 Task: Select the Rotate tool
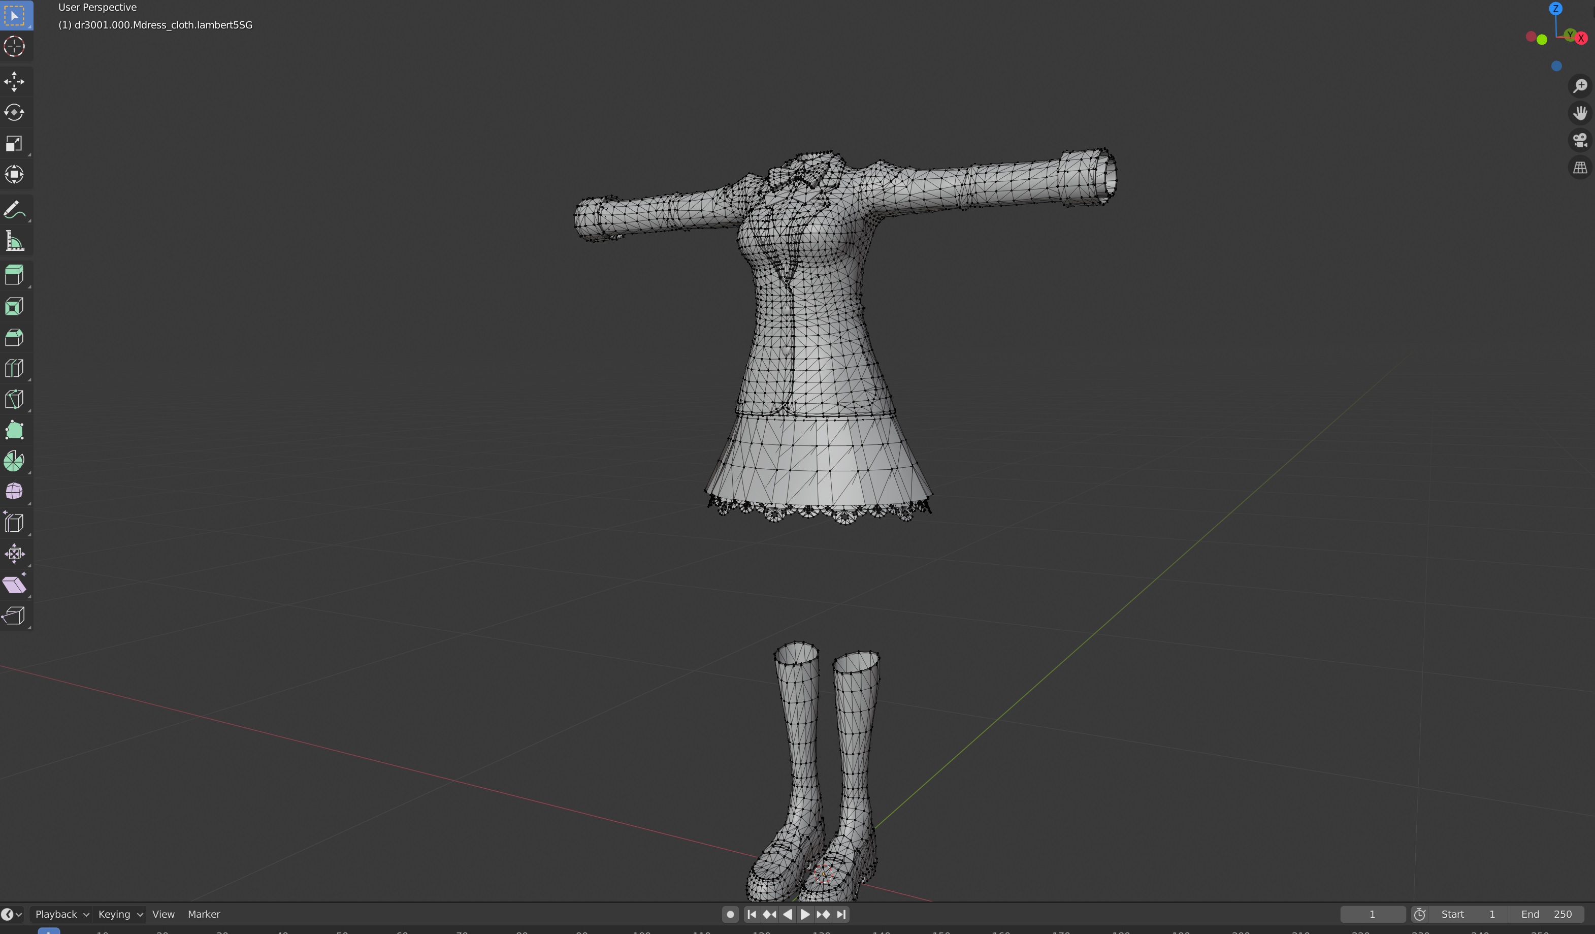[x=14, y=113]
